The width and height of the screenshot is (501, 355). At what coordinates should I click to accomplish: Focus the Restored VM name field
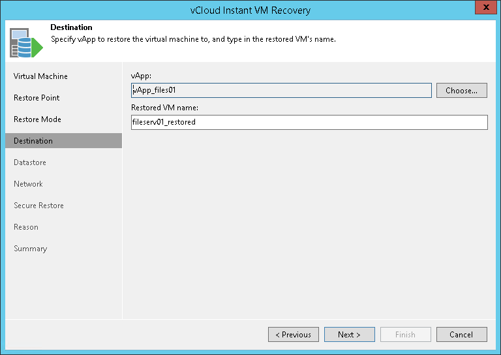coord(309,122)
